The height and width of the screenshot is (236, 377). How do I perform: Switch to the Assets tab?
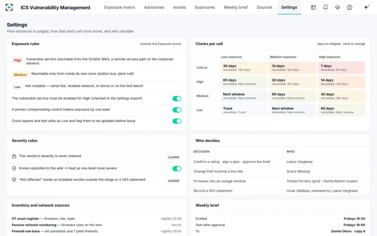179,7
